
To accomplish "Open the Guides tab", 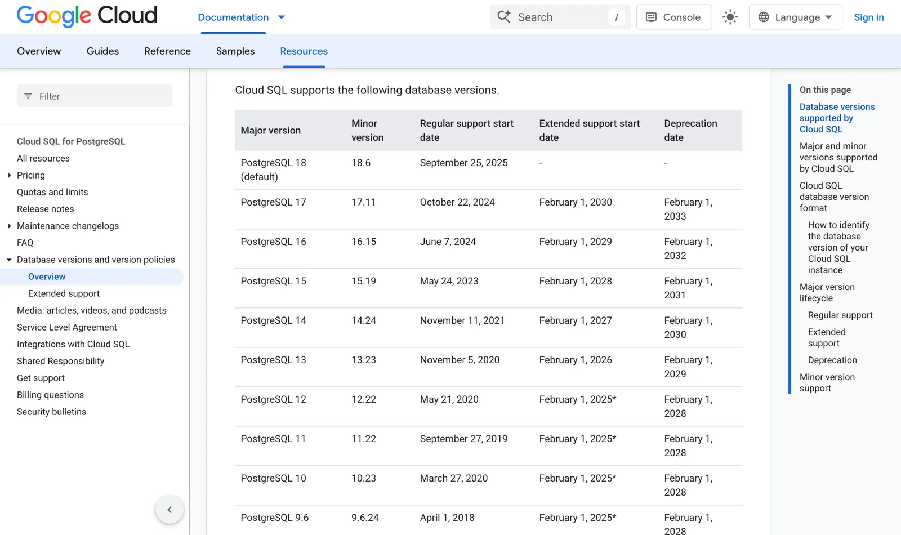I will point(102,51).
